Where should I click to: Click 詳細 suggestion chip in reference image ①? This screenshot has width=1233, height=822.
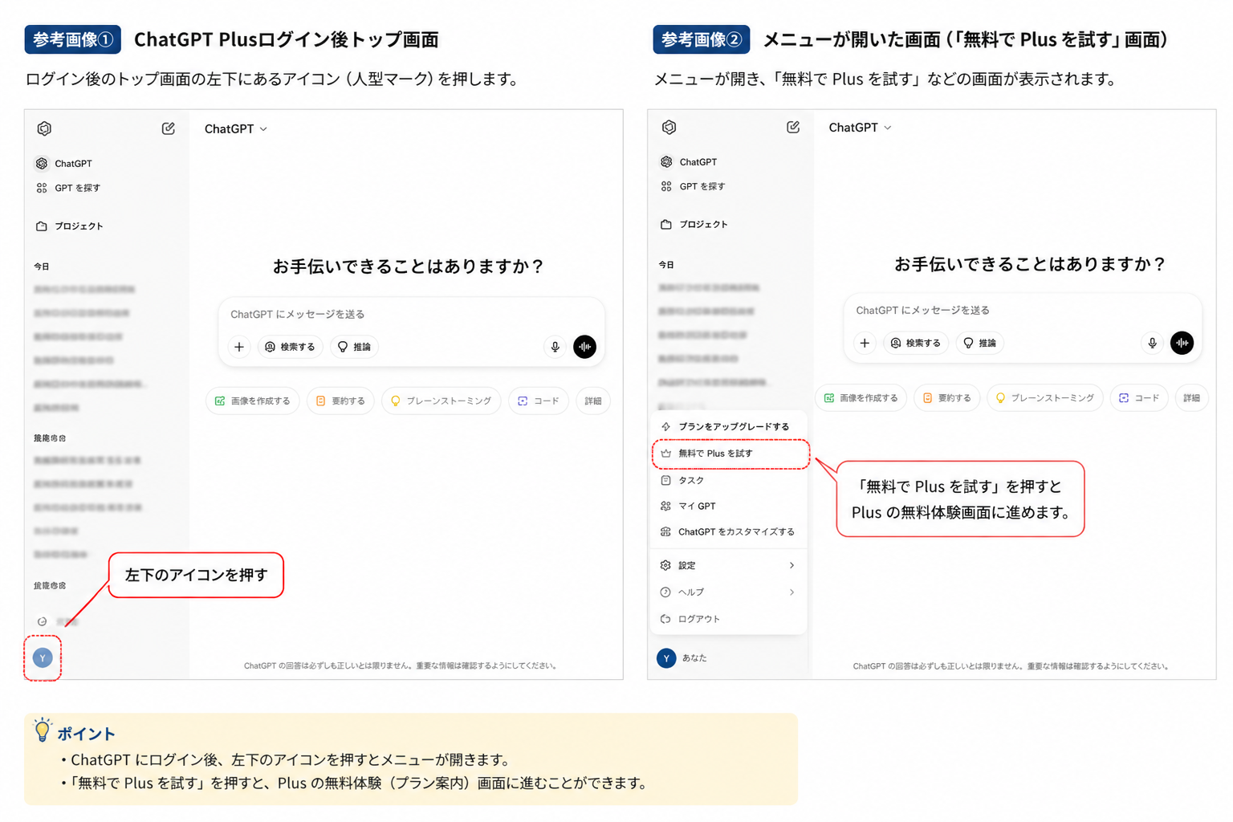[593, 401]
